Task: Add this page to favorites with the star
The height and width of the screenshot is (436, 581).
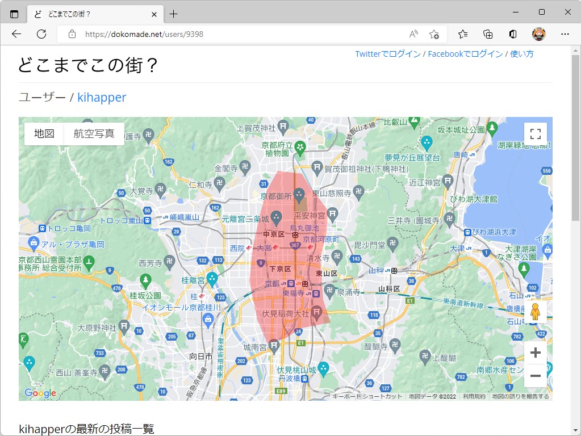Action: [x=434, y=35]
